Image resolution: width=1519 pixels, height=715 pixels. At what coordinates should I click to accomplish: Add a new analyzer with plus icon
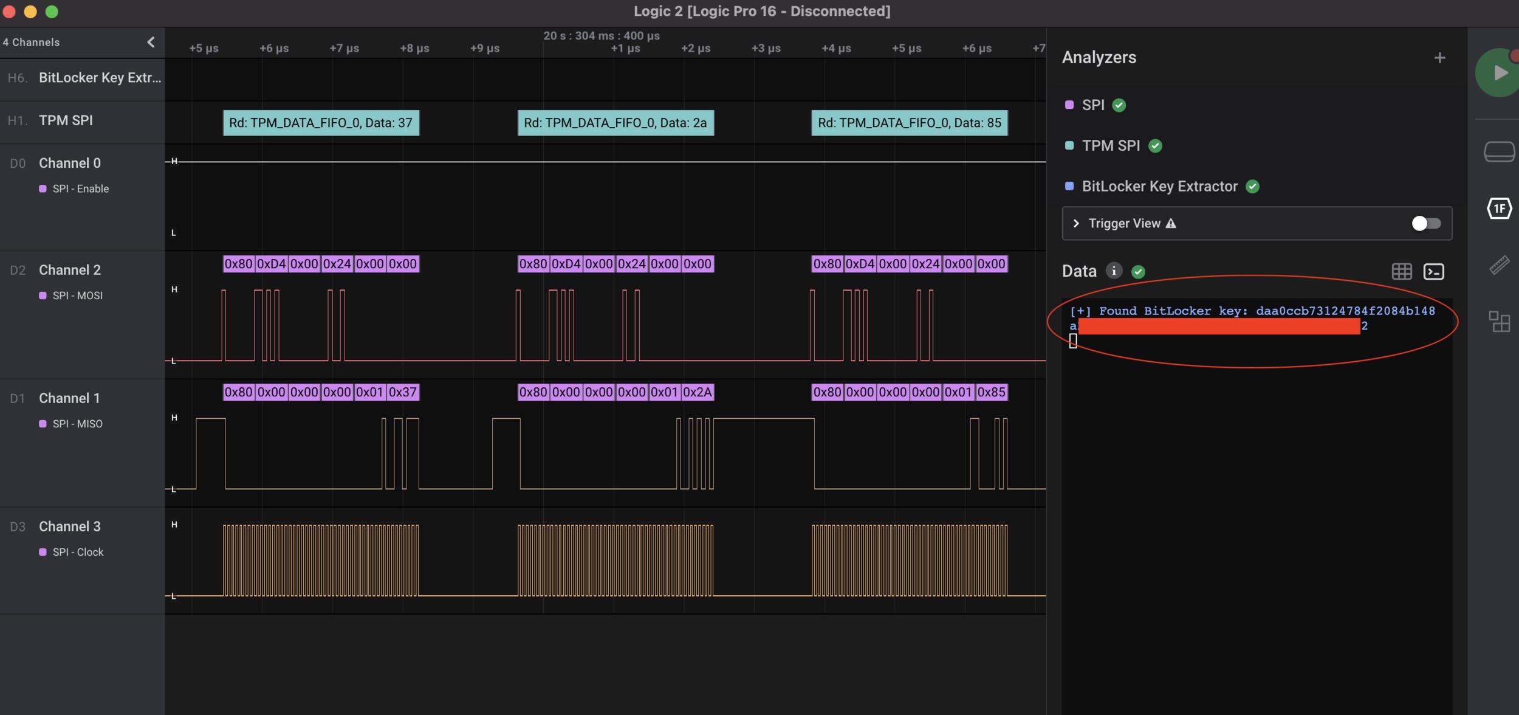point(1439,58)
